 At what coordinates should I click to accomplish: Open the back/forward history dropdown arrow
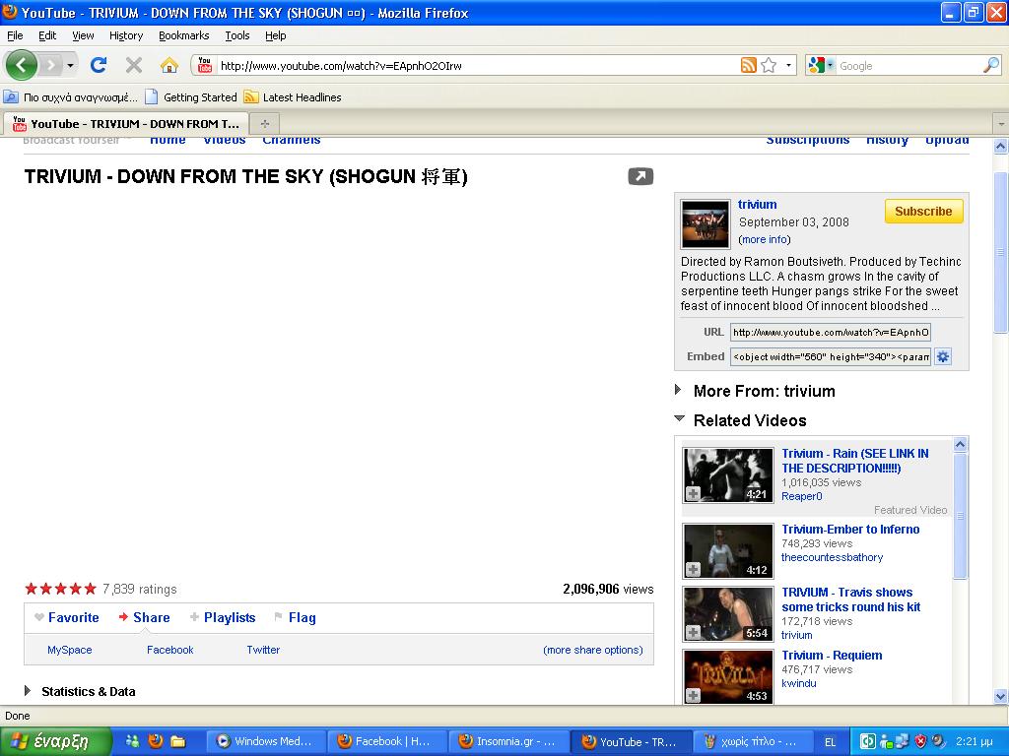click(x=70, y=65)
